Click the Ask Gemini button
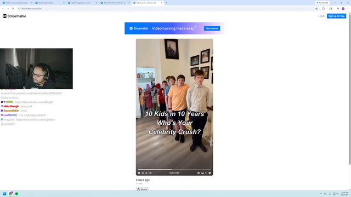This screenshot has height=197, width=351. [322, 3]
